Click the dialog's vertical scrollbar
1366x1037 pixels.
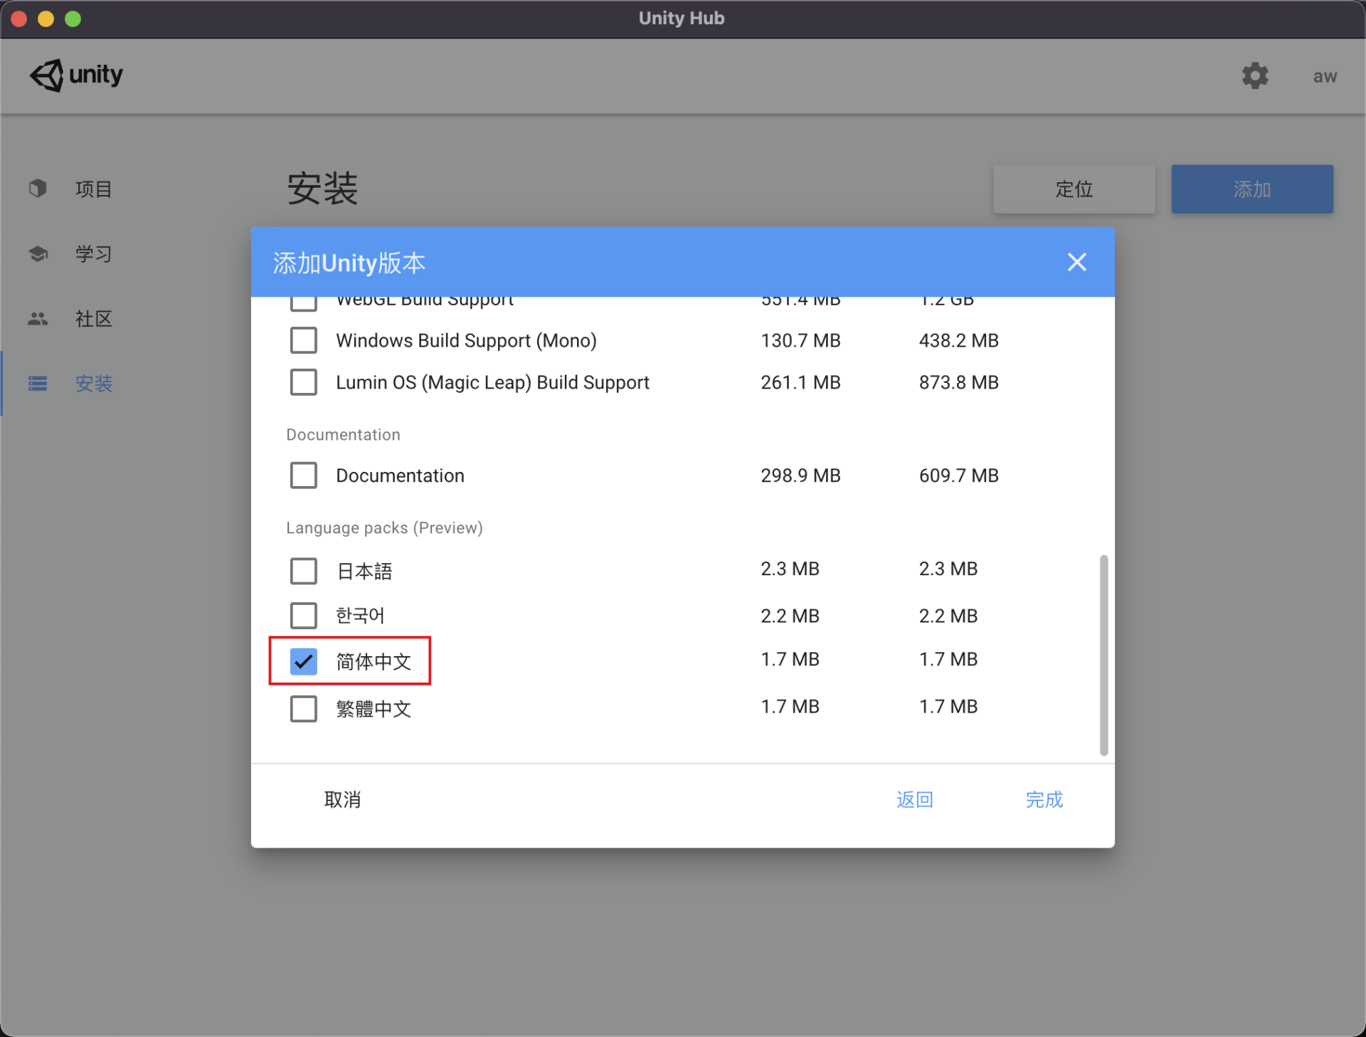pyautogui.click(x=1103, y=655)
